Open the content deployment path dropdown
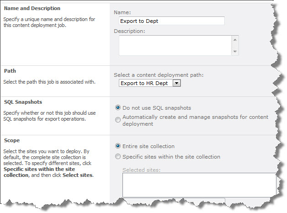Viewport: 287px width, 213px height. 177,83
